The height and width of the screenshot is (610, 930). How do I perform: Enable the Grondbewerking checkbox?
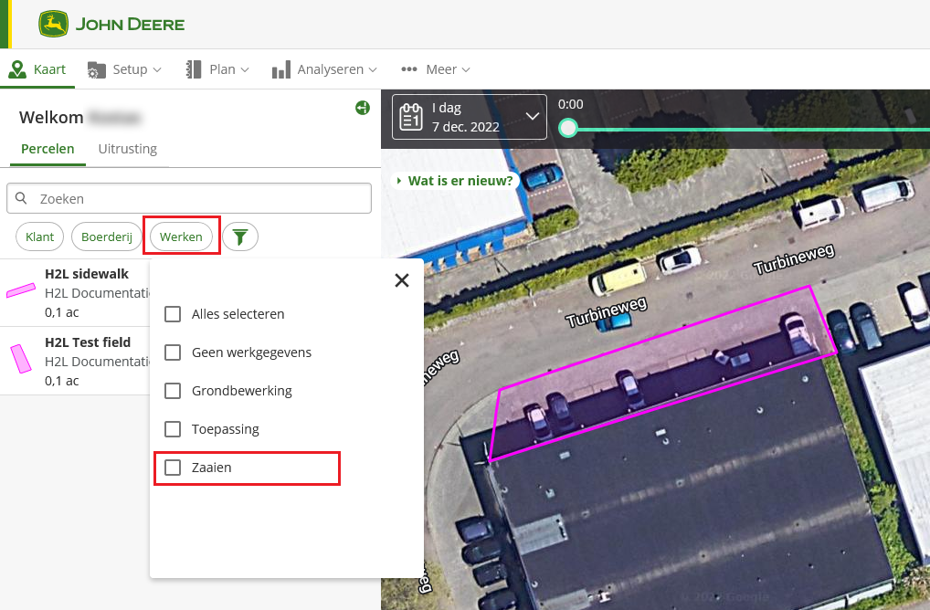[173, 391]
